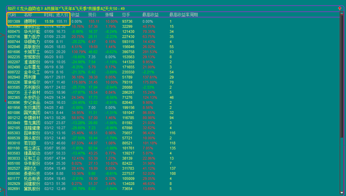Select the 塞力医疗 stock name

(x=32, y=37)
